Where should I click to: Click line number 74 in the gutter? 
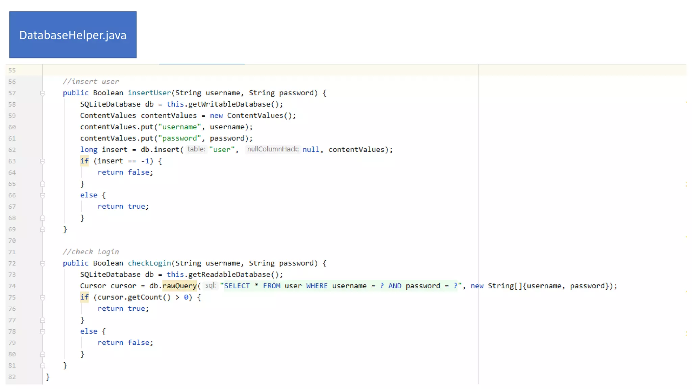coord(12,286)
